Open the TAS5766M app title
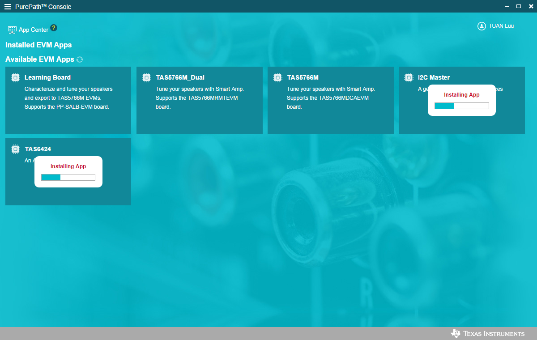Image resolution: width=537 pixels, height=340 pixels. click(303, 77)
